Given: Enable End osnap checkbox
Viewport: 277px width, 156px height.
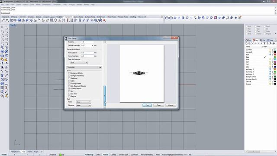Looking at the screenshot, I should 246,26.
